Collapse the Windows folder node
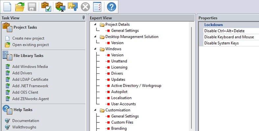This screenshot has width=259, height=131. 95,49
